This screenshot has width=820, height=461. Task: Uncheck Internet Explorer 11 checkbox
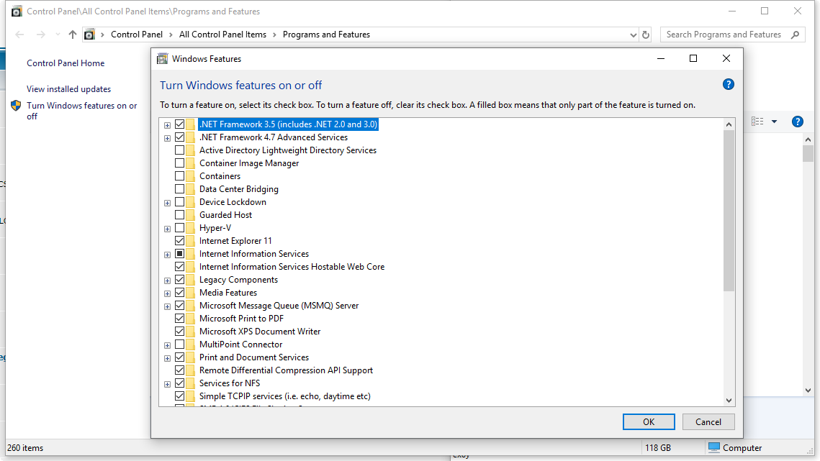tap(179, 241)
